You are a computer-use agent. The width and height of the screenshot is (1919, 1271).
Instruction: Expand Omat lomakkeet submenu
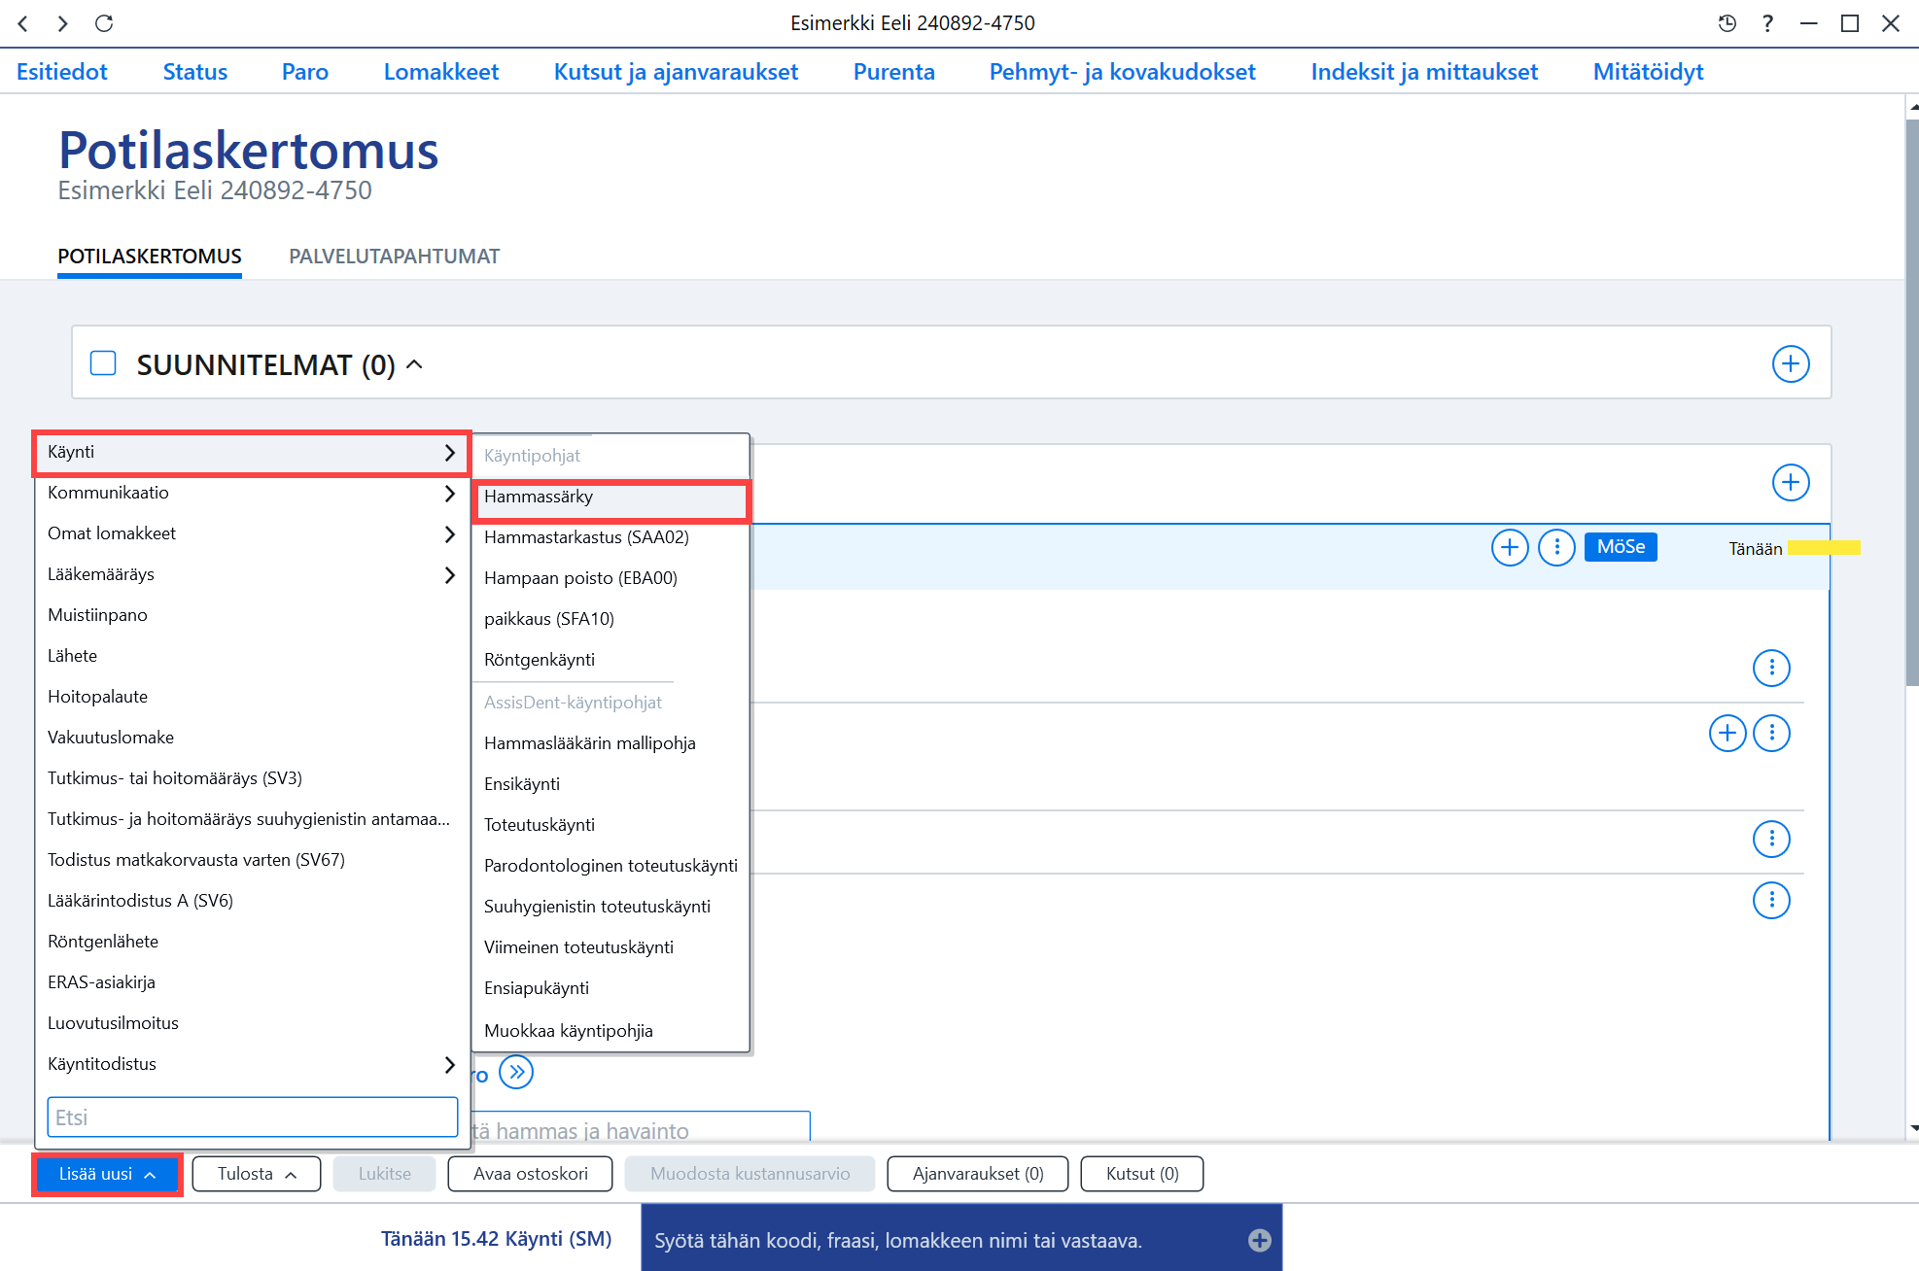click(251, 533)
